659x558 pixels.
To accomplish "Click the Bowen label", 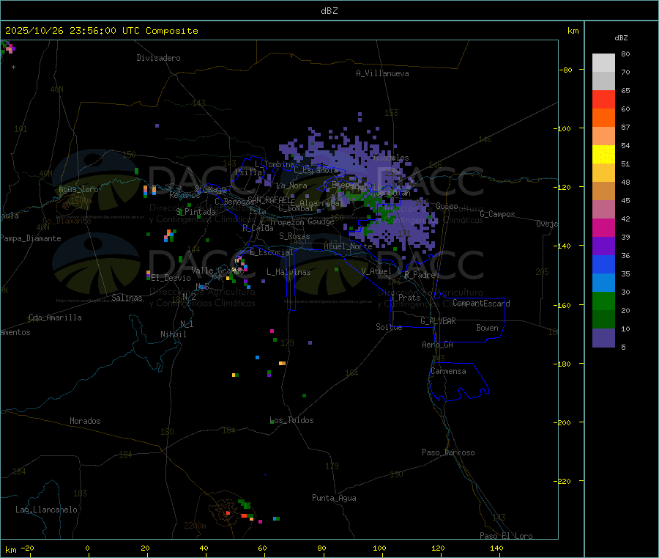I will (487, 328).
